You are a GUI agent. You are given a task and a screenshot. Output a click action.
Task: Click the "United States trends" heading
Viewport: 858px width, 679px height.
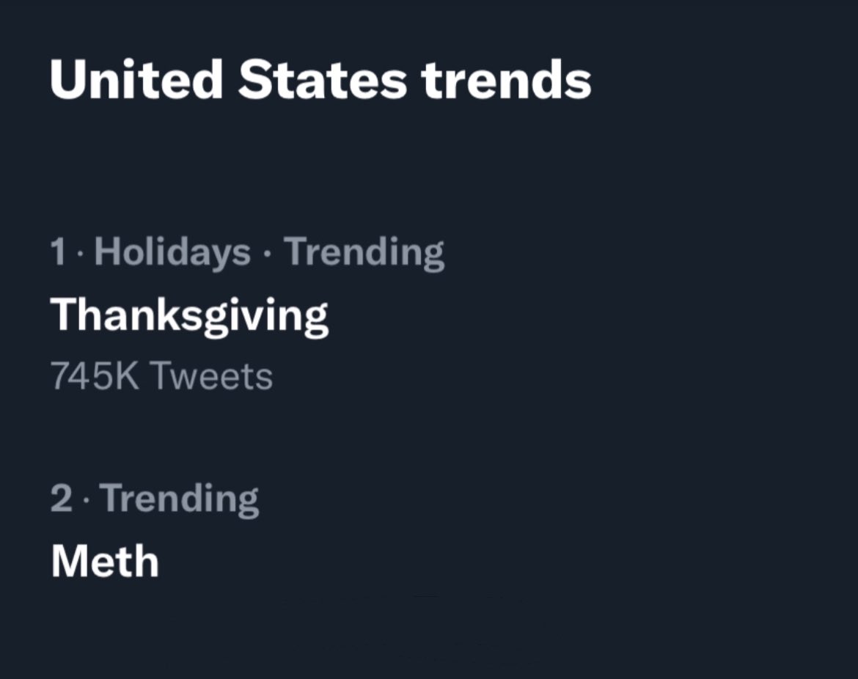(x=320, y=80)
